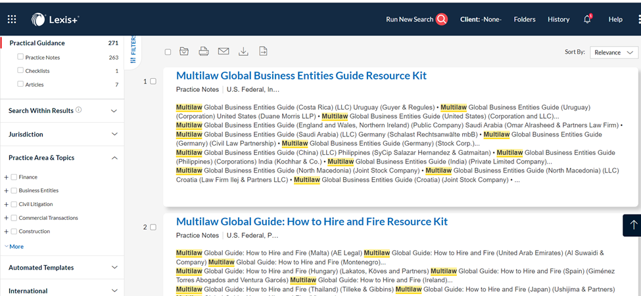Check the Checklists filter checkbox
The height and width of the screenshot is (296, 641).
[x=20, y=70]
